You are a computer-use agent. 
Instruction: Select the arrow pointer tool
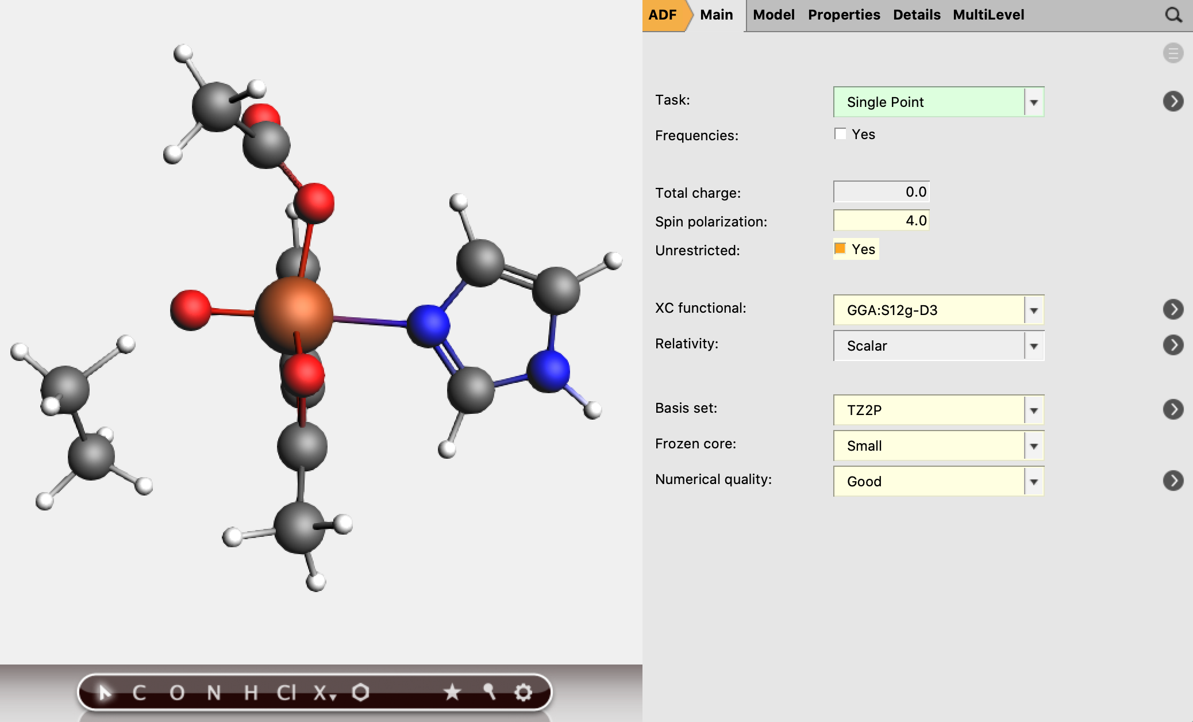coord(106,693)
